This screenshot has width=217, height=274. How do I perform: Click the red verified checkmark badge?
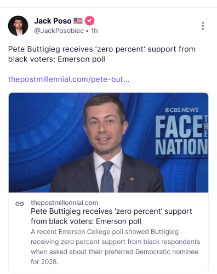tap(89, 21)
